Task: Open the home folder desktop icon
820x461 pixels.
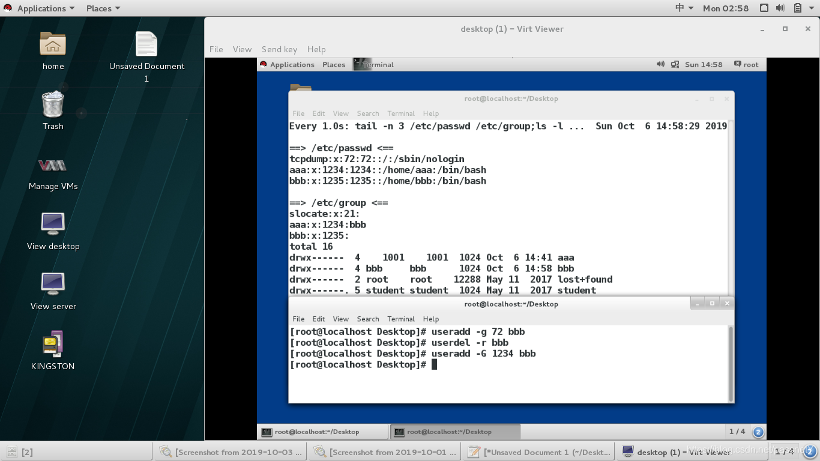Action: point(53,44)
